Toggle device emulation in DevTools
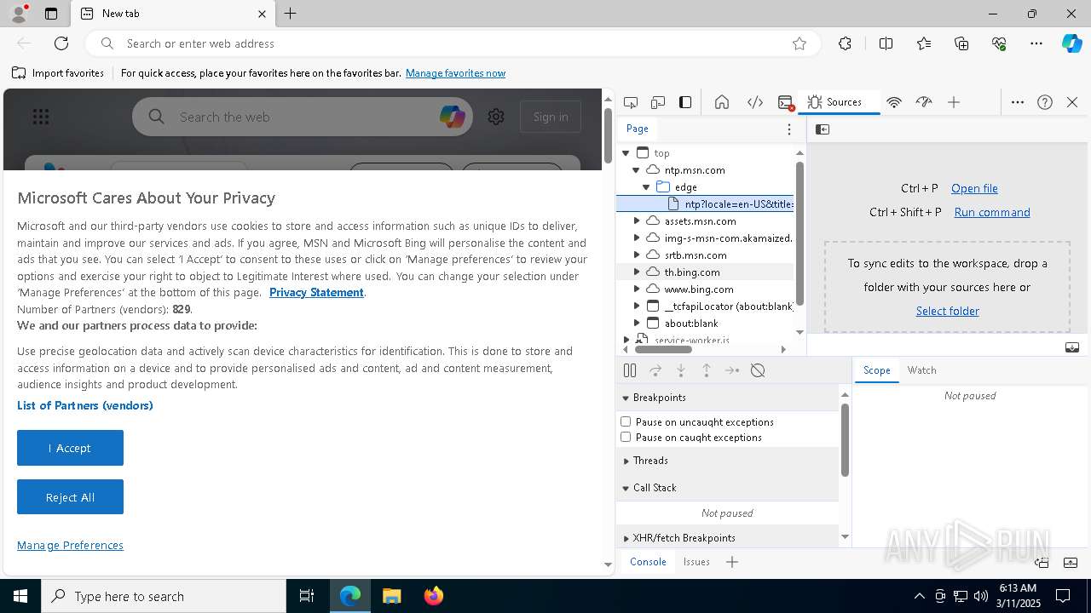The height and width of the screenshot is (613, 1091). tap(658, 102)
